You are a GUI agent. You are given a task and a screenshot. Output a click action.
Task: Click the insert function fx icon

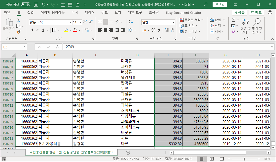click(x=57, y=47)
